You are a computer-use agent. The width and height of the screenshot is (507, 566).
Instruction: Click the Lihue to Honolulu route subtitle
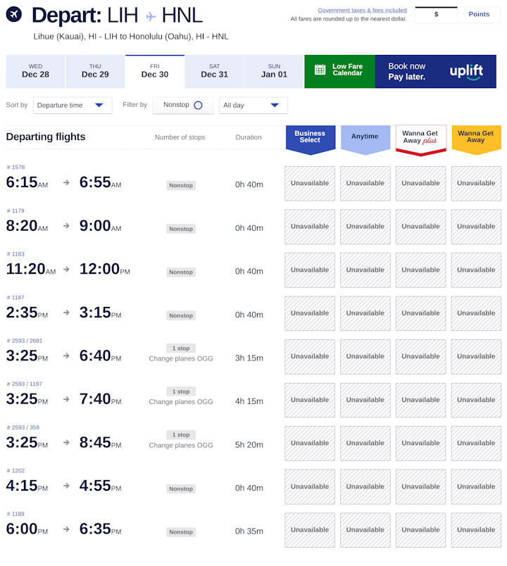(x=131, y=37)
